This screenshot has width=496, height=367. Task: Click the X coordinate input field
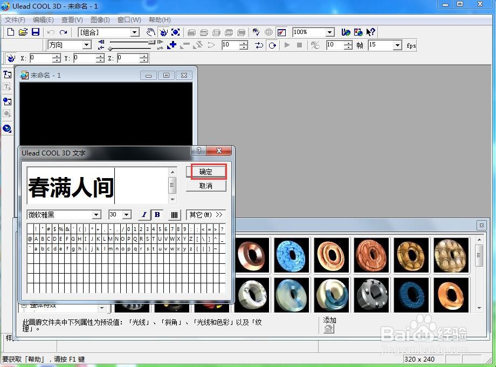click(41, 58)
